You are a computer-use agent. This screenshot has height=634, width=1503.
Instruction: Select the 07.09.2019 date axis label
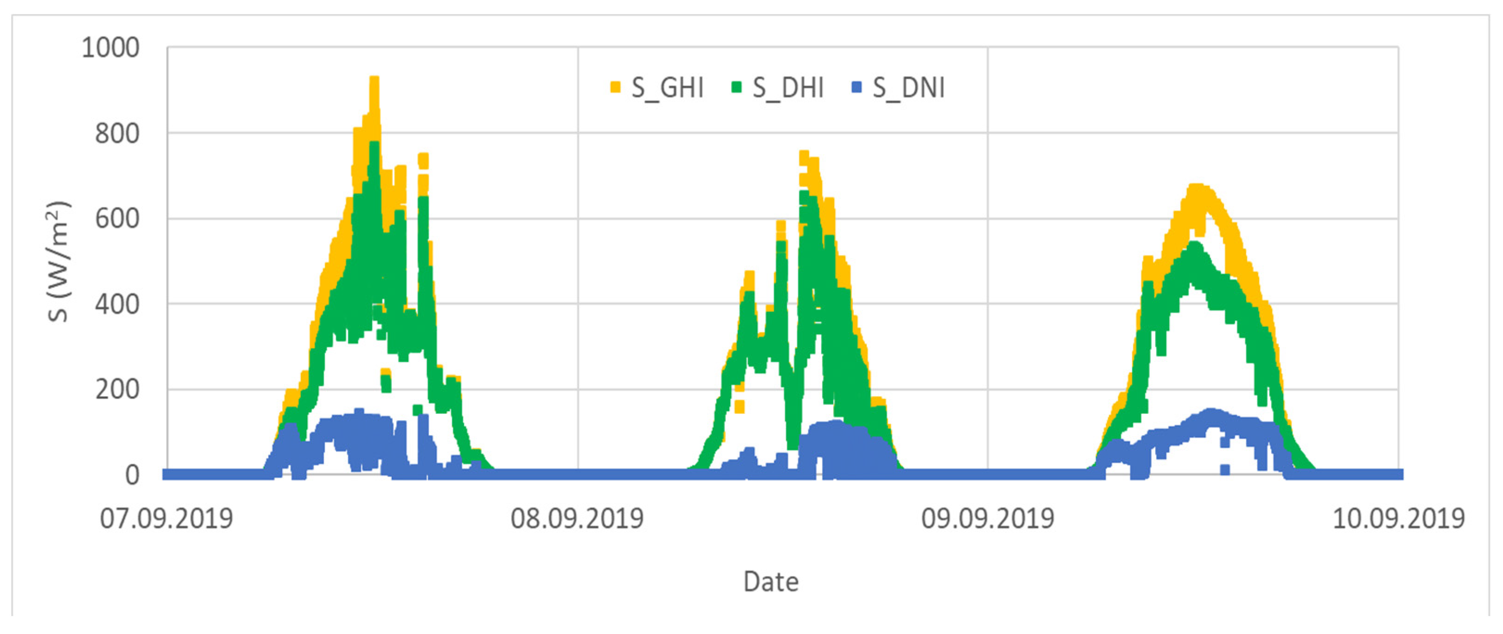[x=166, y=518]
